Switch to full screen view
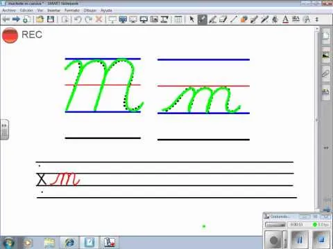The image size is (333, 249). [123, 19]
